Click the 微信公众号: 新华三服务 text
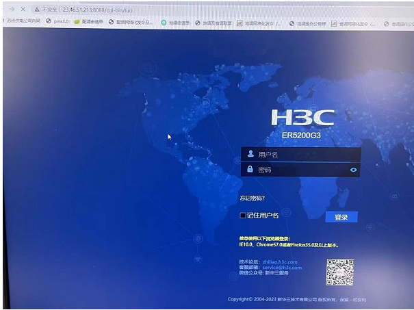 tap(263, 273)
